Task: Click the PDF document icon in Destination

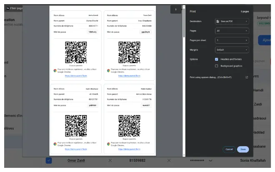Action: coord(218,21)
